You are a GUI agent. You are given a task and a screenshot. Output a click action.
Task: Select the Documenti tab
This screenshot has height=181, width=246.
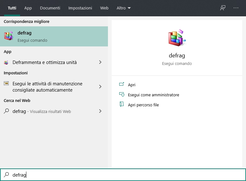click(50, 8)
